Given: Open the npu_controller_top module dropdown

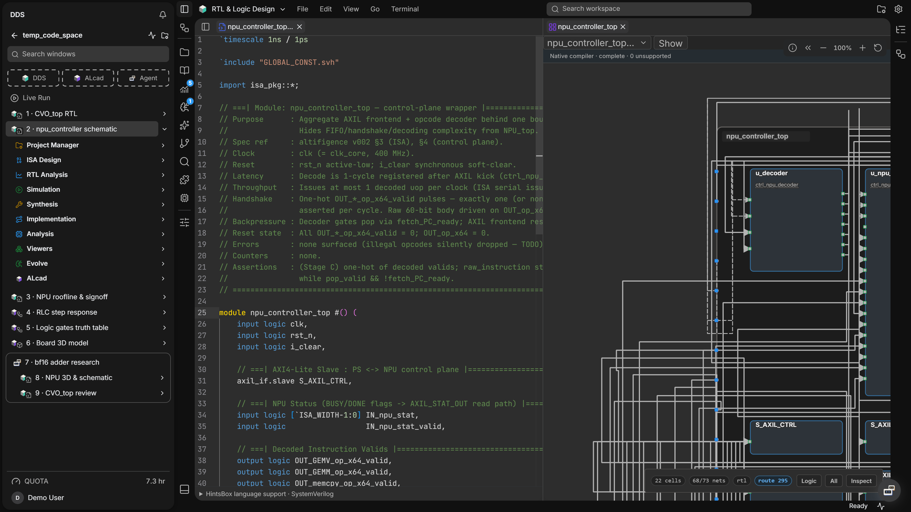Looking at the screenshot, I should 597,43.
